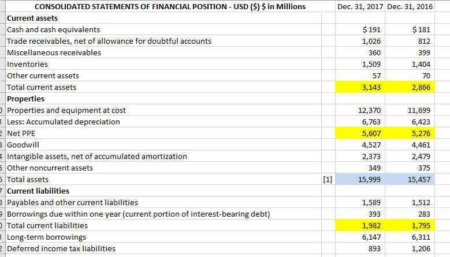Select the Current liabilities heading cell
450x257 pixels.
click(38, 191)
